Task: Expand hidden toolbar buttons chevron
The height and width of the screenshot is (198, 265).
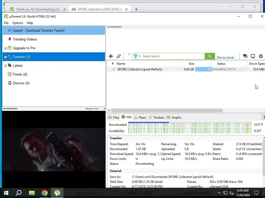Action: coord(129,54)
